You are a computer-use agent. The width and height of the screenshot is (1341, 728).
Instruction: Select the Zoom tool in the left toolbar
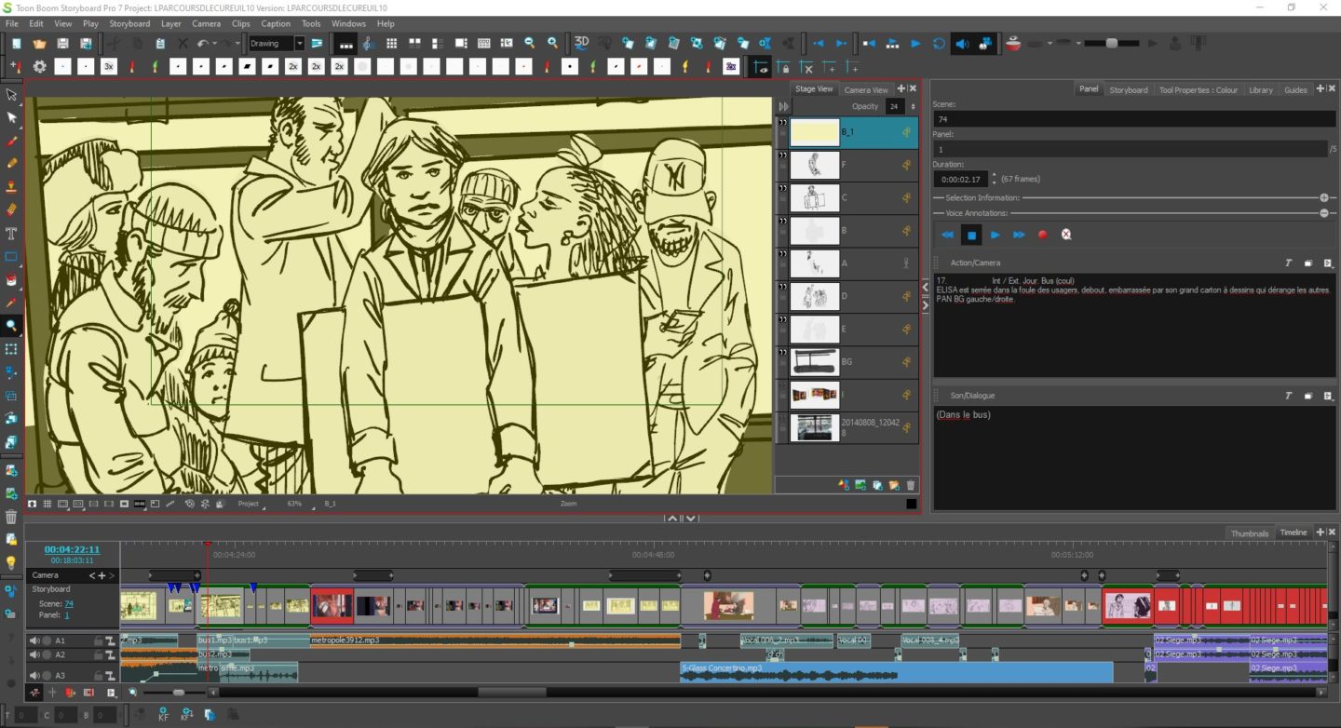point(12,326)
